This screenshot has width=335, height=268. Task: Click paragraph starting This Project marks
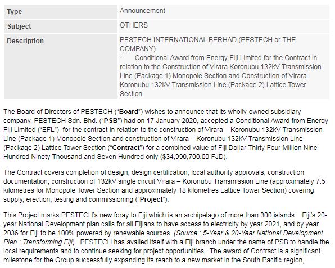click(x=166, y=238)
